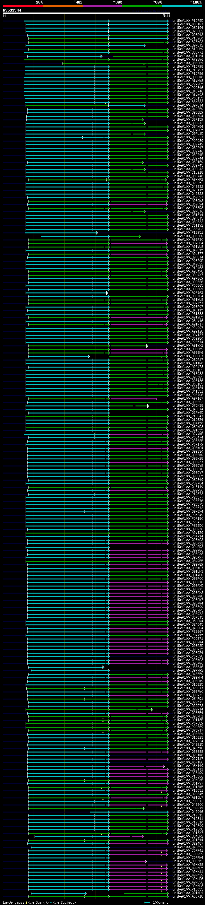205x905 pixels.
Task: Click the cyan ~100% identity legend bar
Action: (x=182, y=6)
